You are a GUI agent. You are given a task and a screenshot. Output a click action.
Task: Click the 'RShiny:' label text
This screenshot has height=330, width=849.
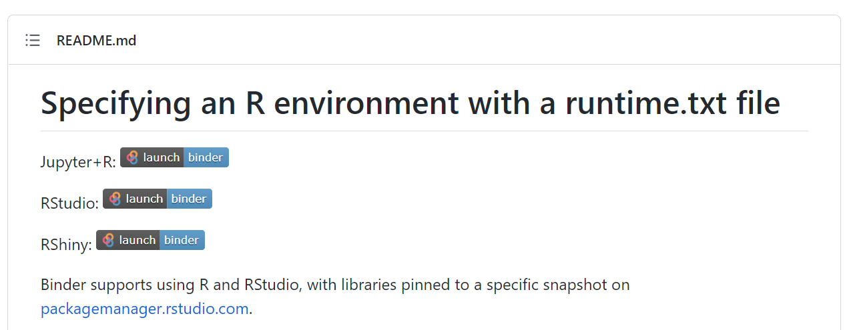point(66,245)
